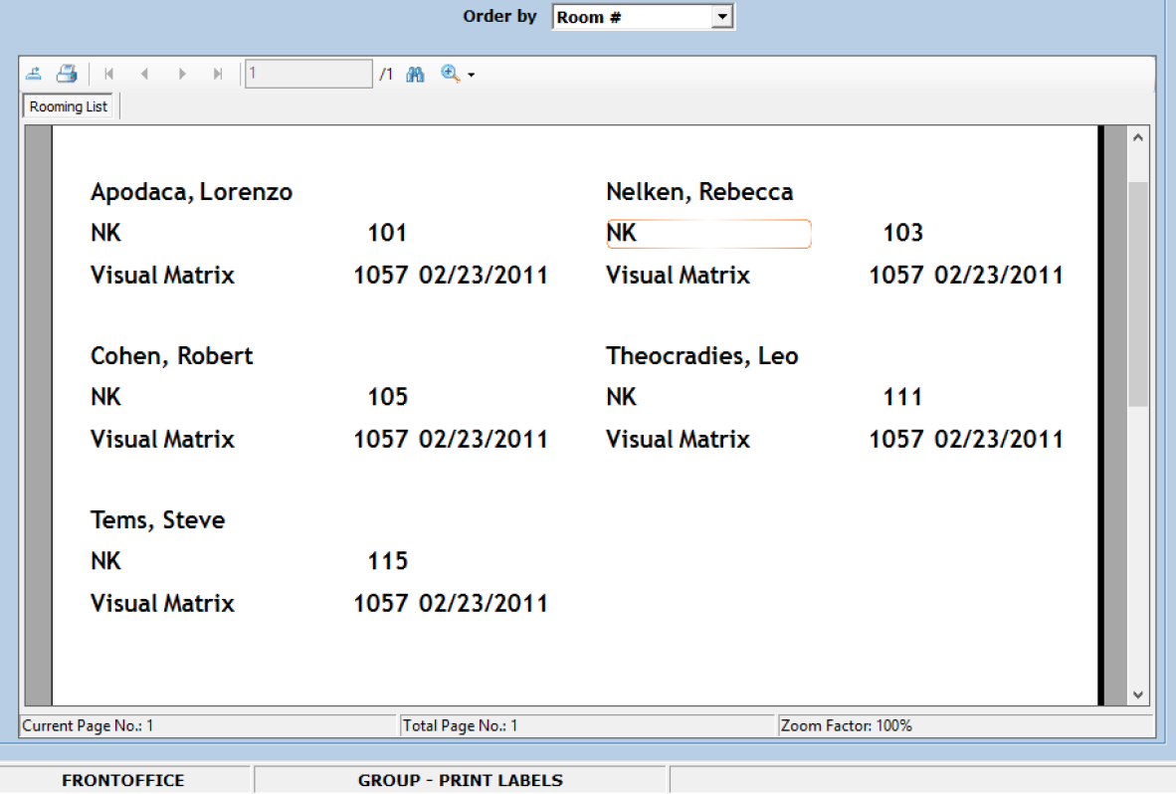Select the highlighted NK field for Nelken

click(707, 234)
